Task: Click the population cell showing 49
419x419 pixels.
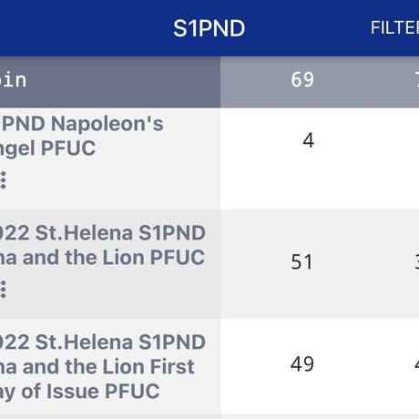Action: pos(302,363)
